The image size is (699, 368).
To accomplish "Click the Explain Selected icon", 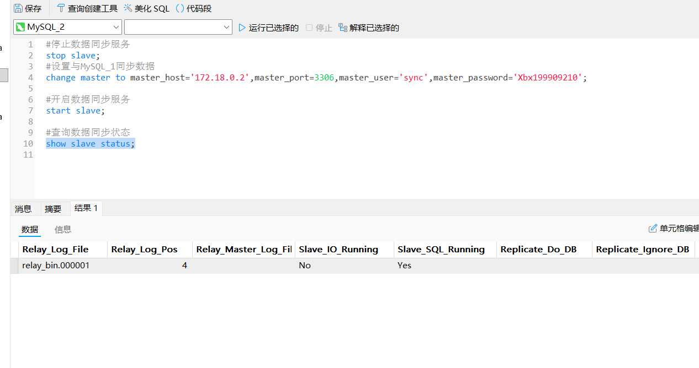I will click(x=343, y=28).
